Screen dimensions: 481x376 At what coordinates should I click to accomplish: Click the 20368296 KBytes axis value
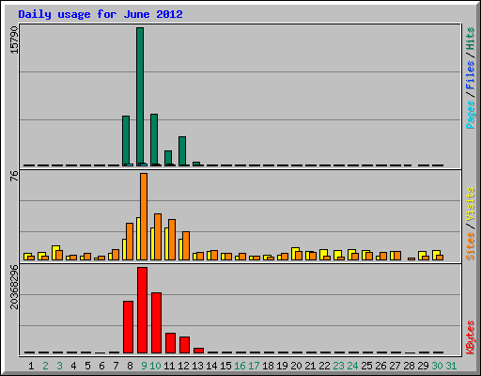[x=14, y=287]
